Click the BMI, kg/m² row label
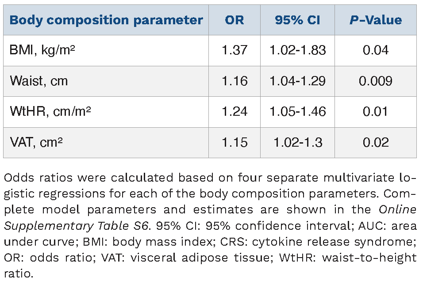423x281 pixels. [42, 50]
